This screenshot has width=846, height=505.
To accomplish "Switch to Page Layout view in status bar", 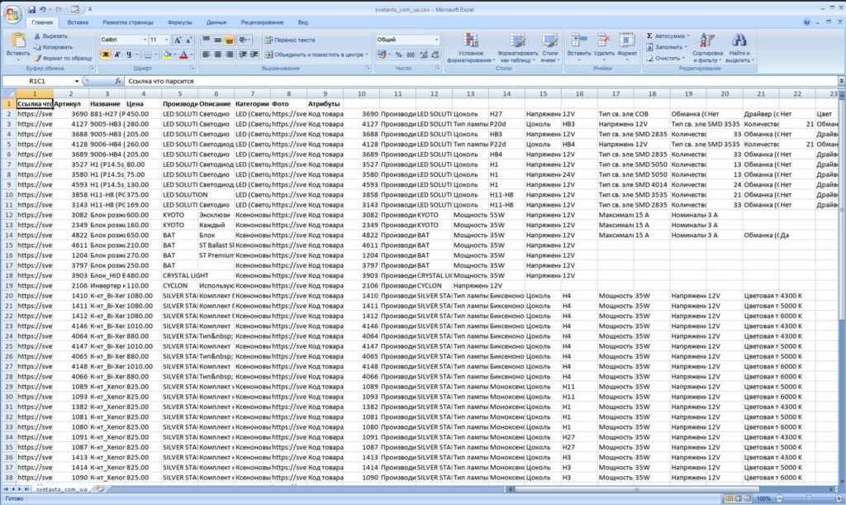I will click(x=739, y=498).
